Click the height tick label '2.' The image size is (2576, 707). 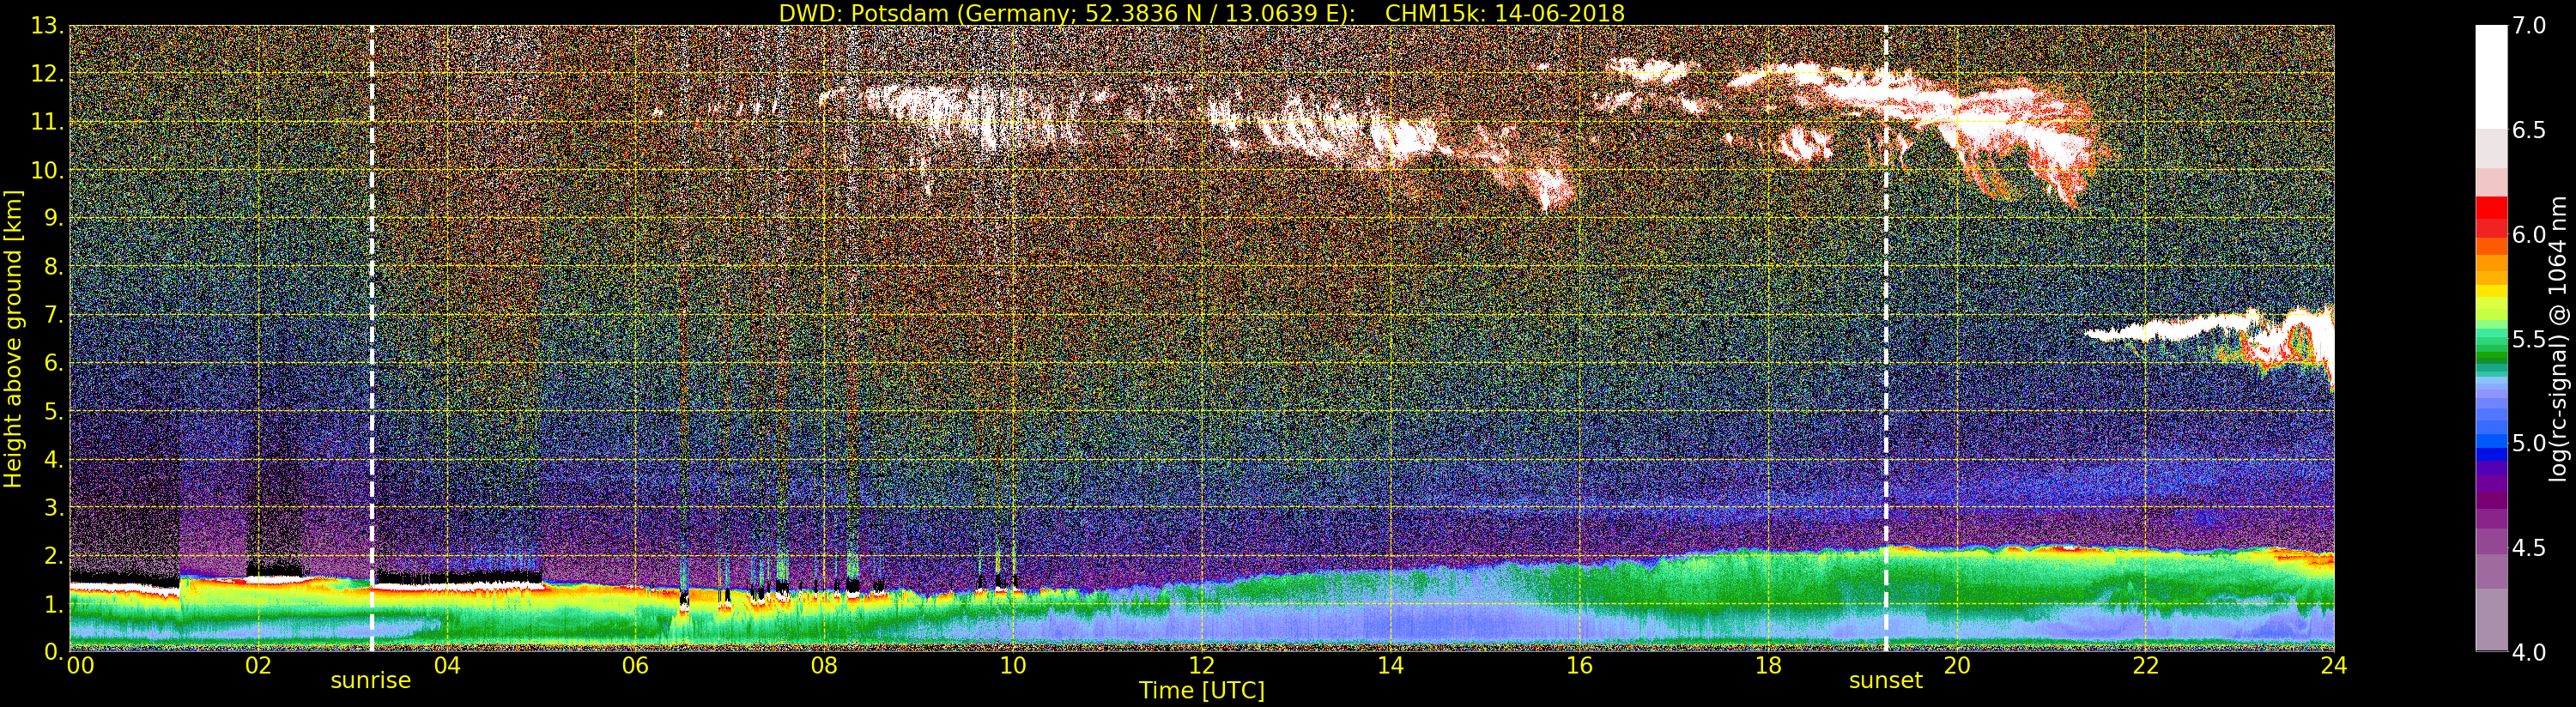[52, 555]
